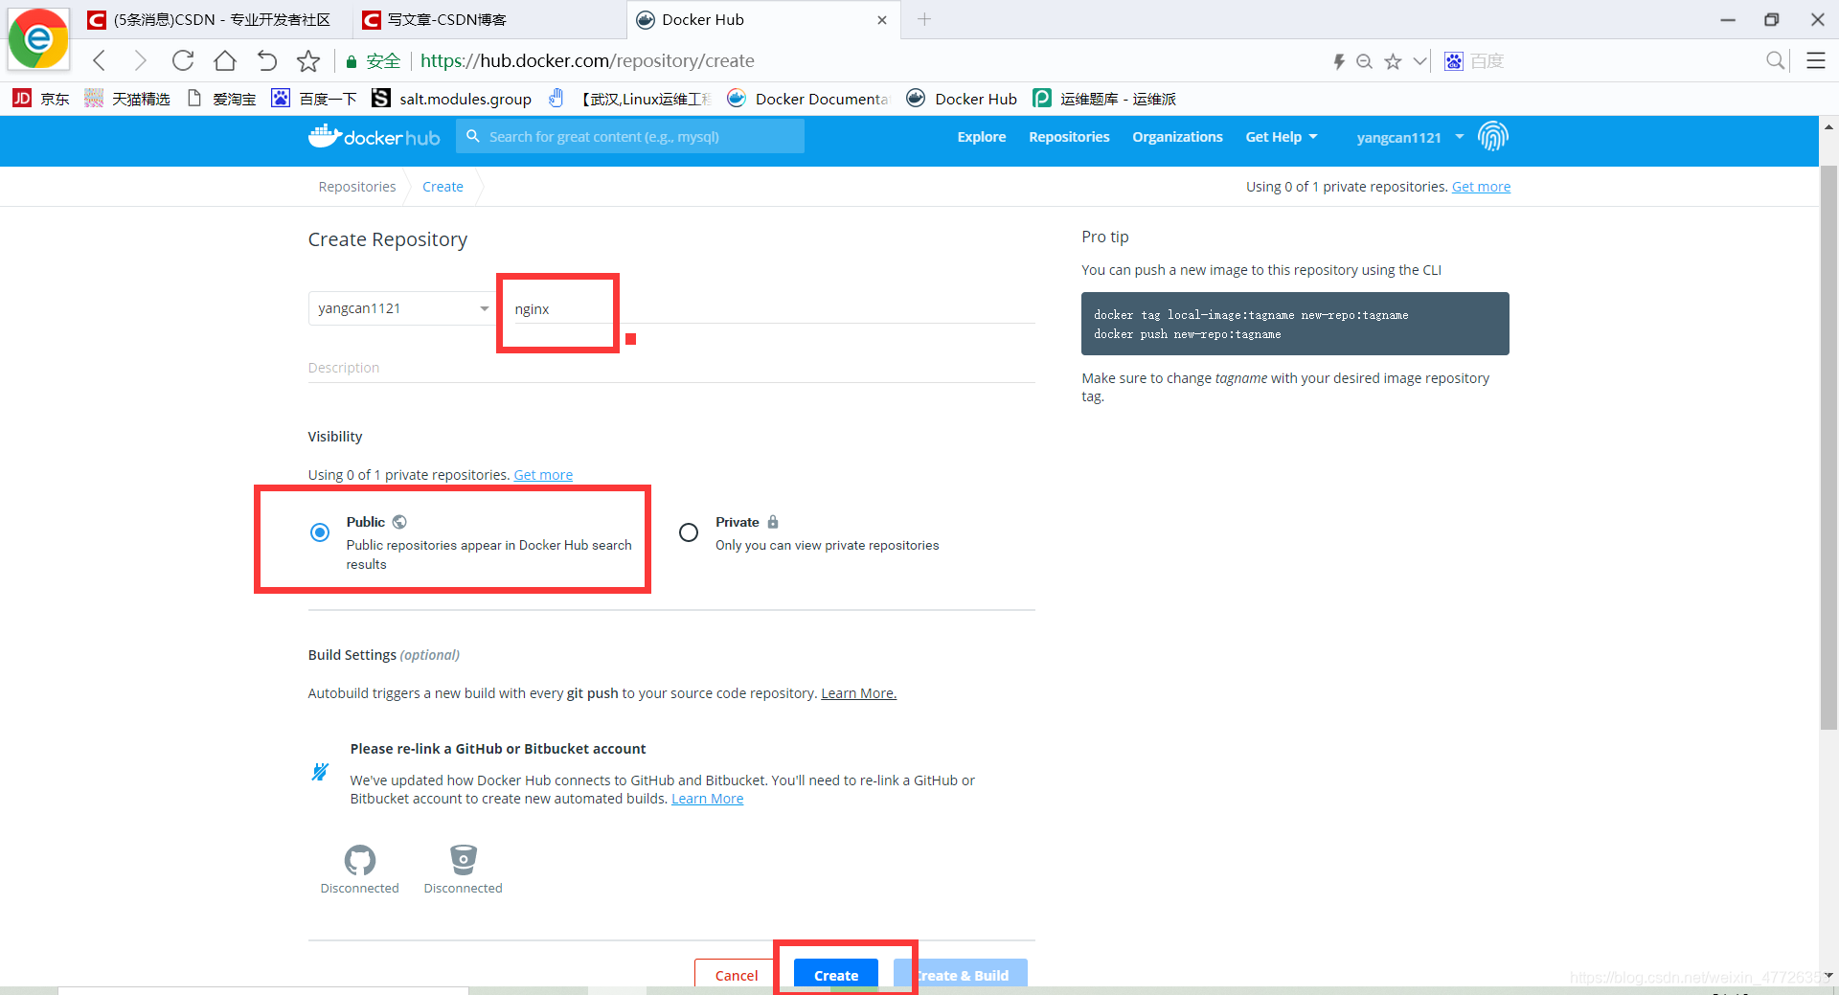Click the Description input field
Image resolution: width=1839 pixels, height=995 pixels.
pos(671,368)
